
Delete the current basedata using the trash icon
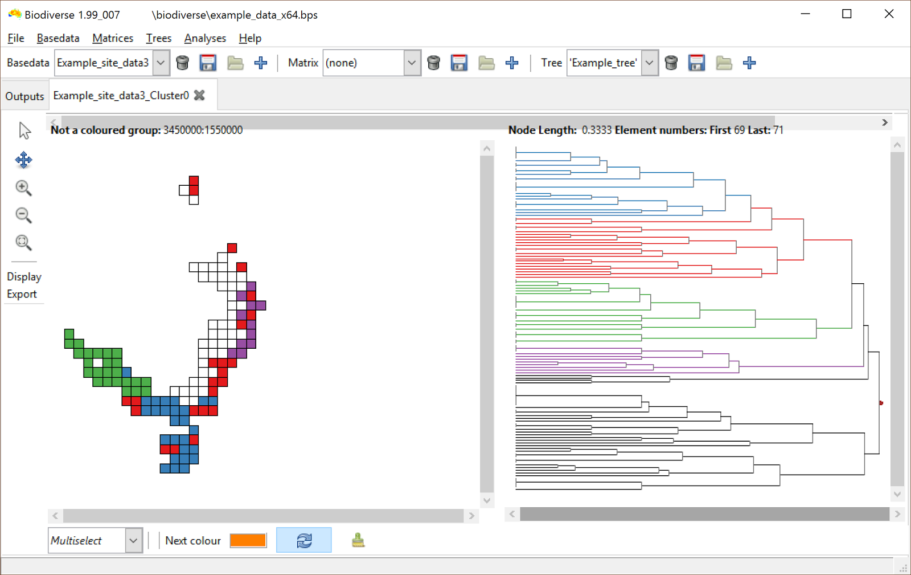click(182, 63)
